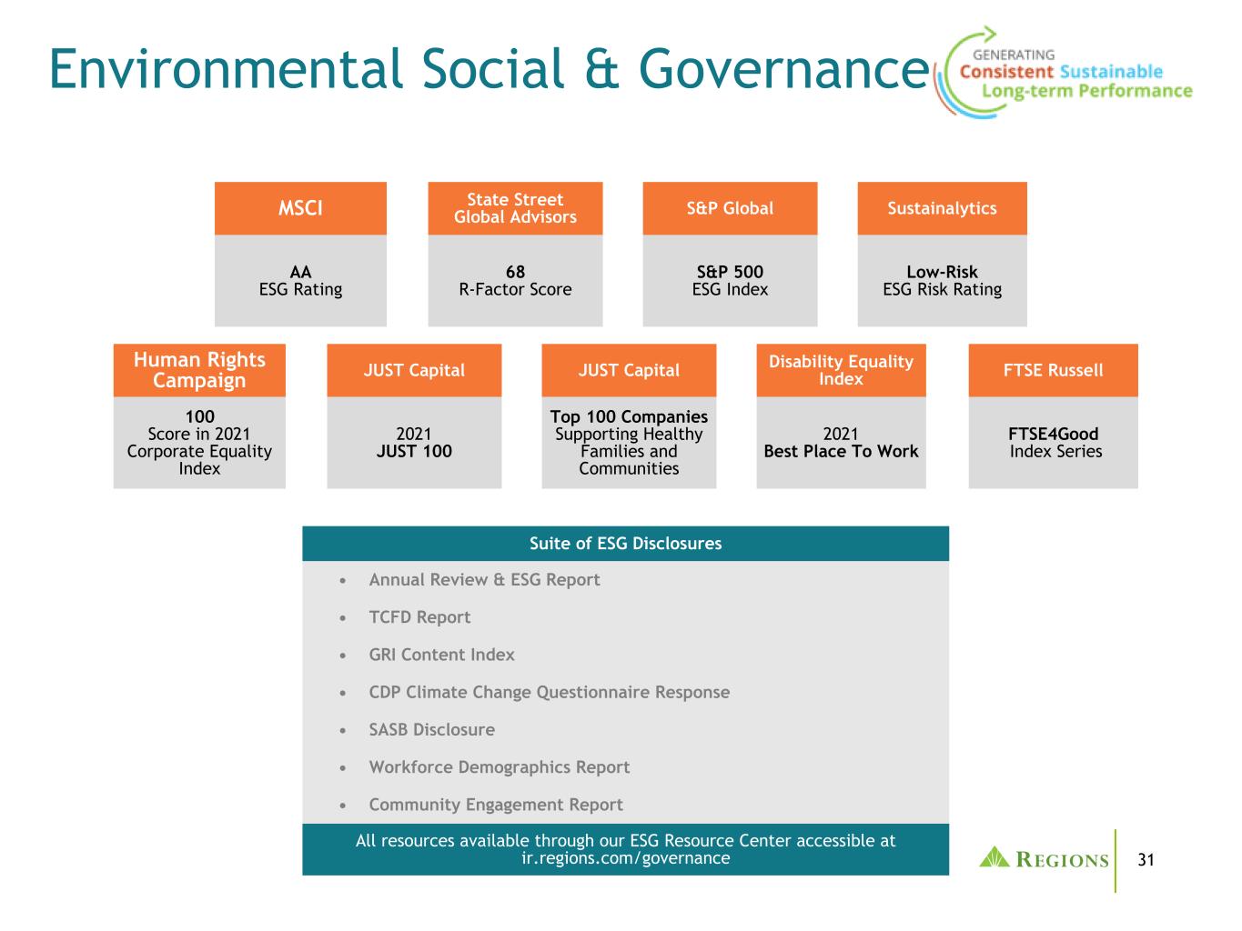
Task: Select the FTSE4Good Index Series box
Action: click(x=1053, y=443)
